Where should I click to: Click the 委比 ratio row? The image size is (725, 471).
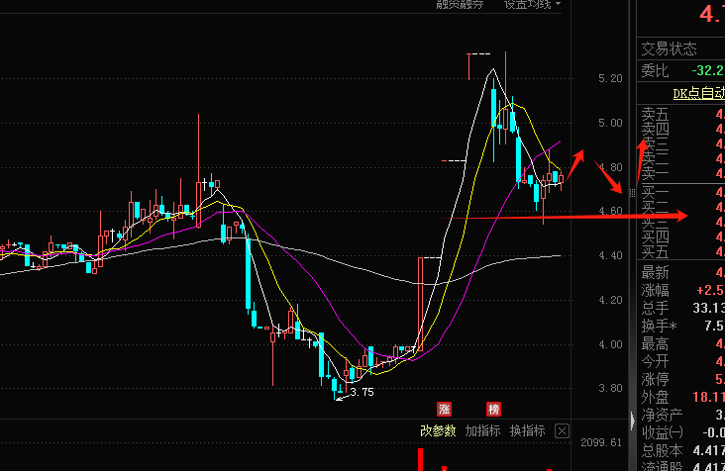[655, 71]
